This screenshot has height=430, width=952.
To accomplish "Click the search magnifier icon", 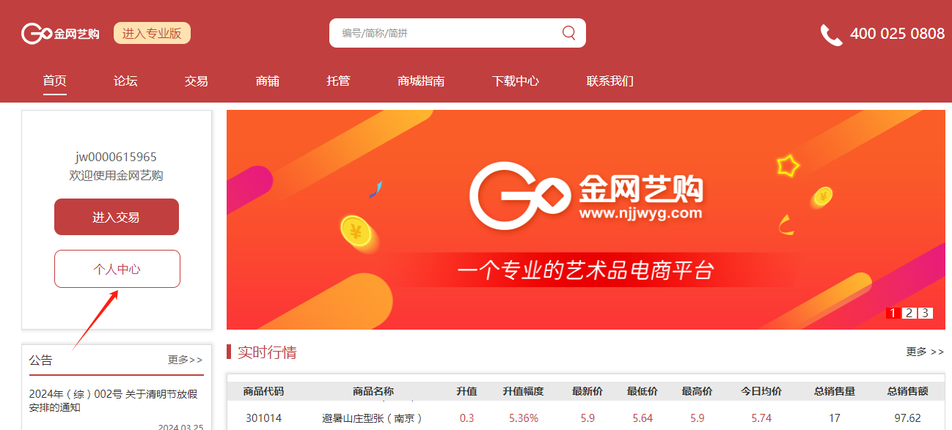I will point(568,32).
